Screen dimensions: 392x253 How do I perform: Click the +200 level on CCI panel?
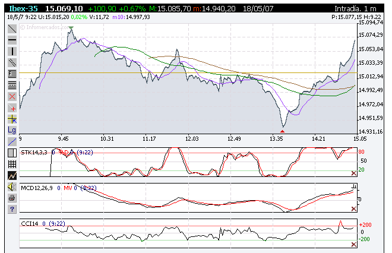(x=365, y=224)
